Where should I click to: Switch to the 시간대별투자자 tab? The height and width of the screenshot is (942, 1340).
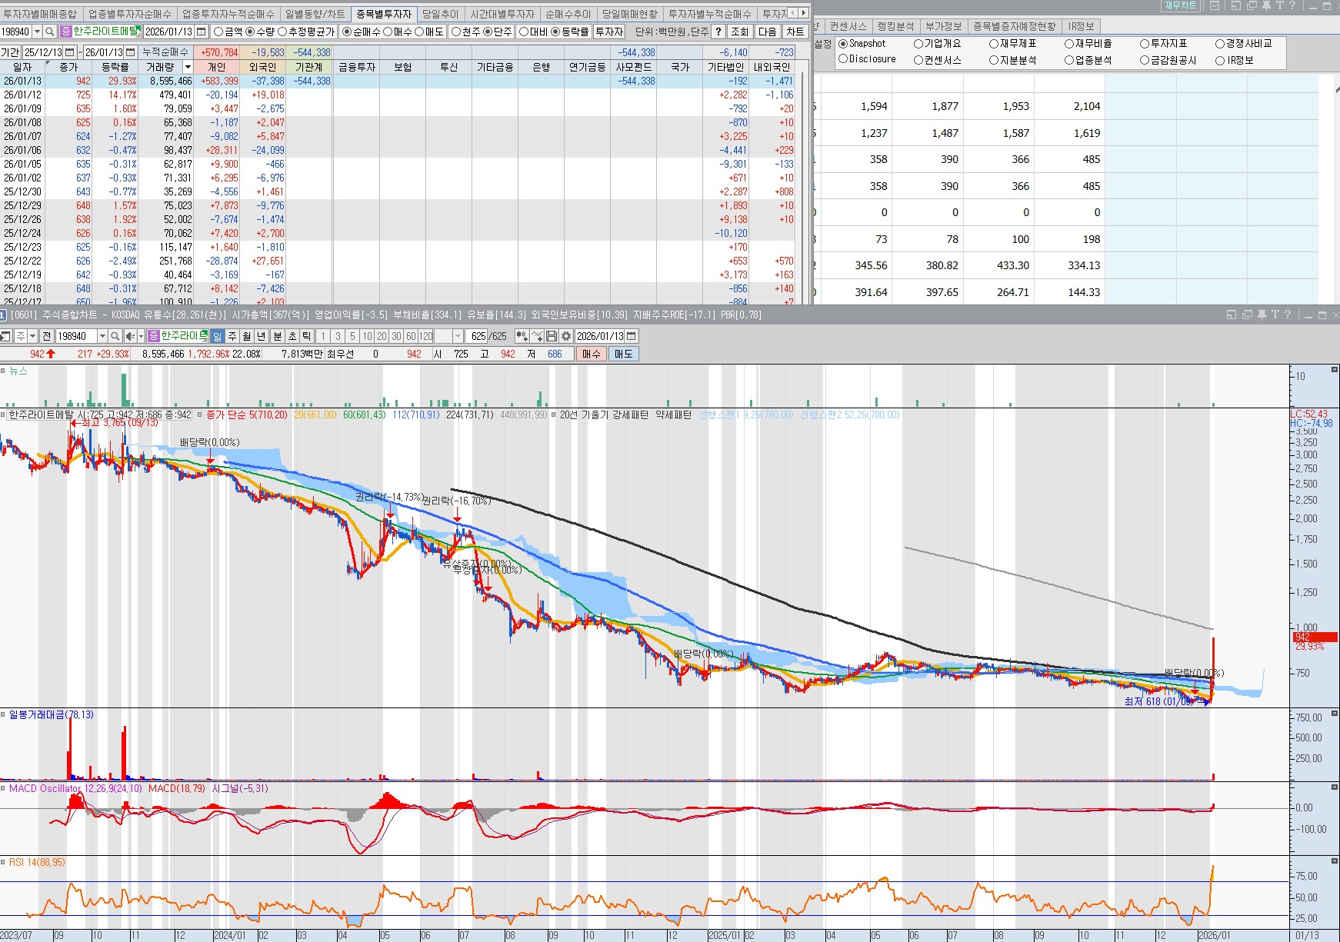[x=502, y=14]
